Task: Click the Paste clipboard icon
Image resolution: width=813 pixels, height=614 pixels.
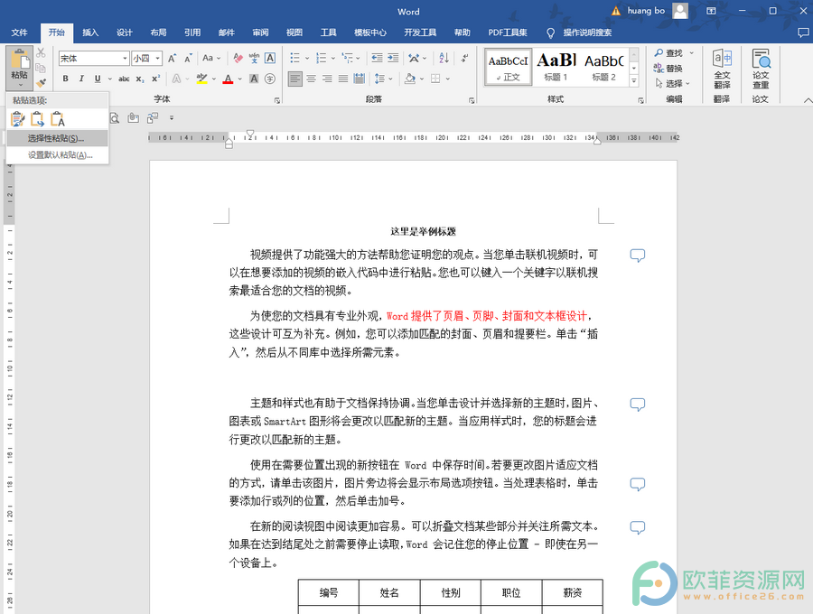Action: tap(20, 59)
